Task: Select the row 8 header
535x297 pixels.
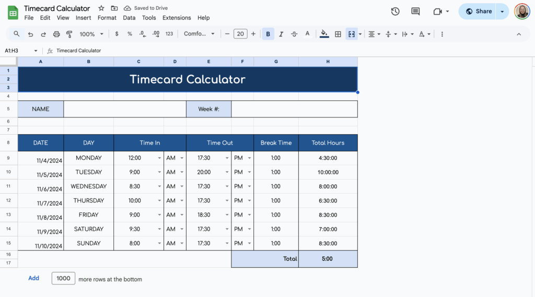Action: tap(8, 143)
